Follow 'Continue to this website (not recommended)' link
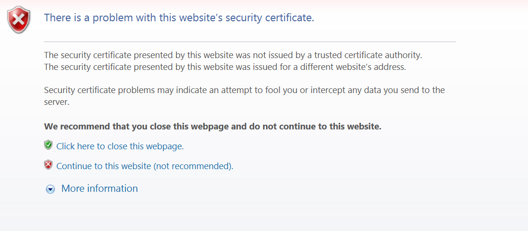Image resolution: width=528 pixels, height=231 pixels. (145, 166)
